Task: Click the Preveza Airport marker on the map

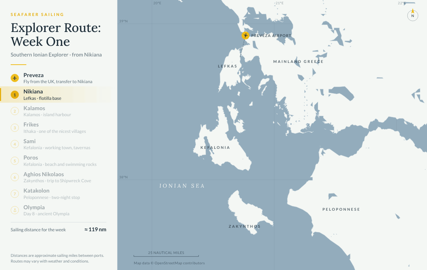Action: [245, 35]
